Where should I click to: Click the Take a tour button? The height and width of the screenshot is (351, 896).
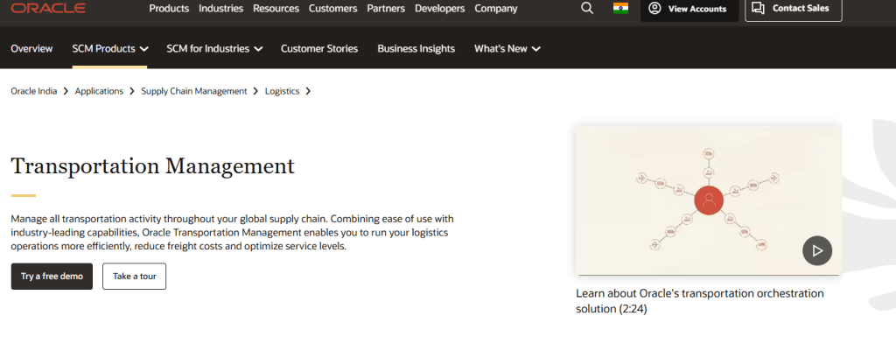[134, 276]
